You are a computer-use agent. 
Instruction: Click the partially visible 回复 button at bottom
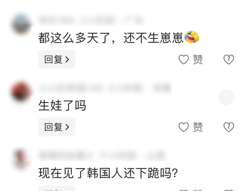click(56, 188)
